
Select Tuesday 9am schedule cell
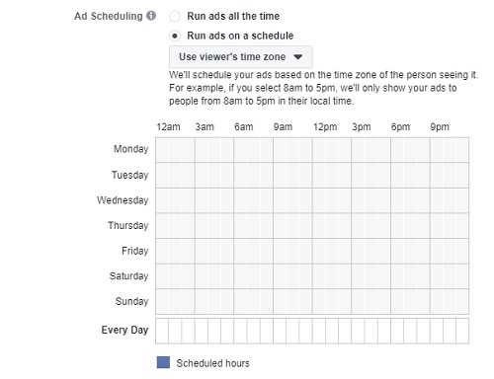[280, 175]
